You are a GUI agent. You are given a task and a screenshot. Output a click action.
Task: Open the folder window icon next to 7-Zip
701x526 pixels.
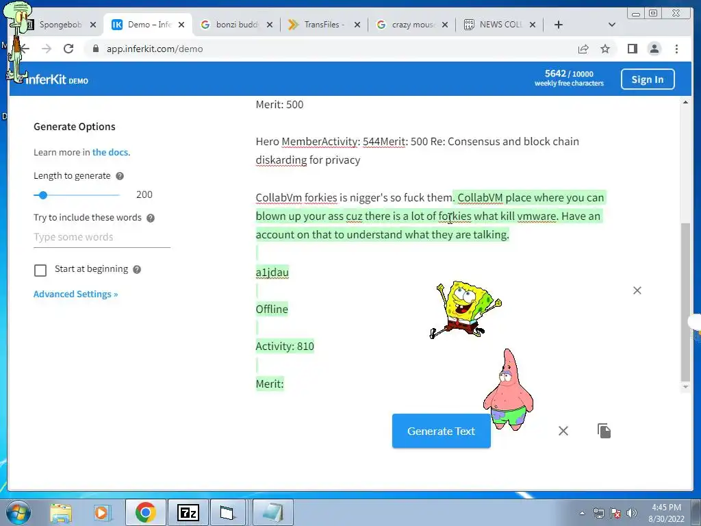point(227,512)
